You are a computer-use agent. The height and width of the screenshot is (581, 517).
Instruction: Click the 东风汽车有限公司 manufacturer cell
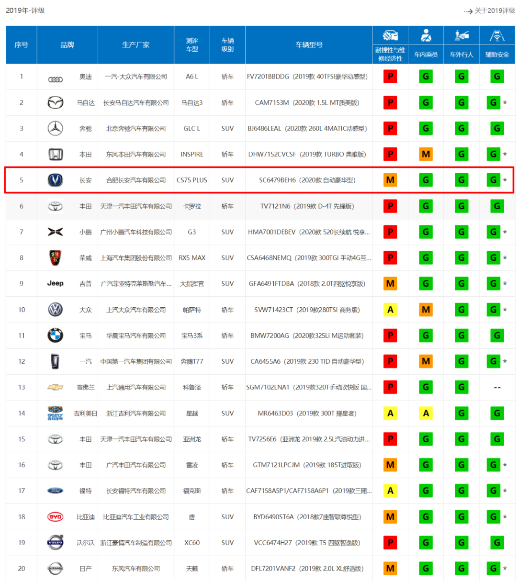pyautogui.click(x=136, y=569)
